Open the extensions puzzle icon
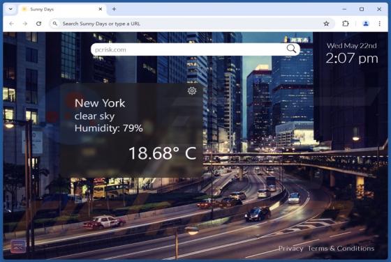Viewport: 391px width, 262px height. (346, 24)
